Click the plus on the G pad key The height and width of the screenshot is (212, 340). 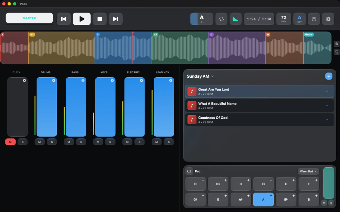click(x=226, y=196)
